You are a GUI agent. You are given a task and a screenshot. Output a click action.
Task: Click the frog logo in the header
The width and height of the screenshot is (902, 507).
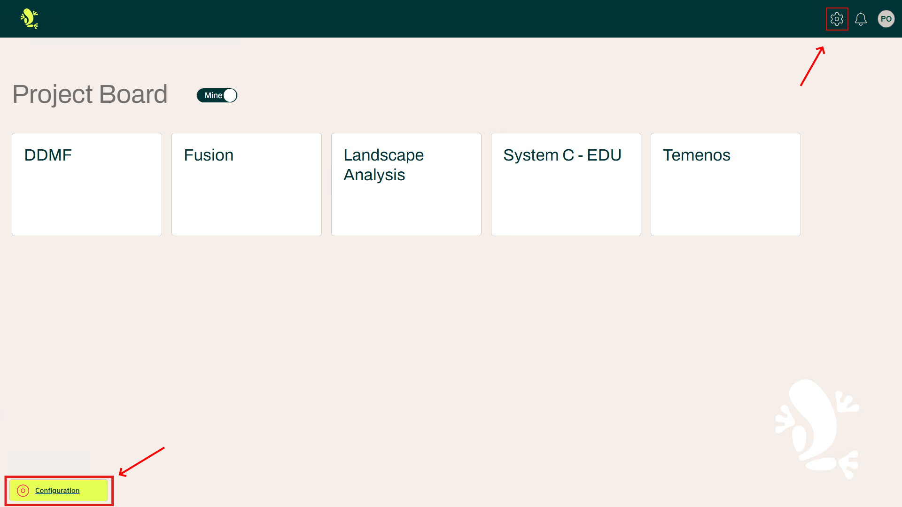click(x=28, y=19)
